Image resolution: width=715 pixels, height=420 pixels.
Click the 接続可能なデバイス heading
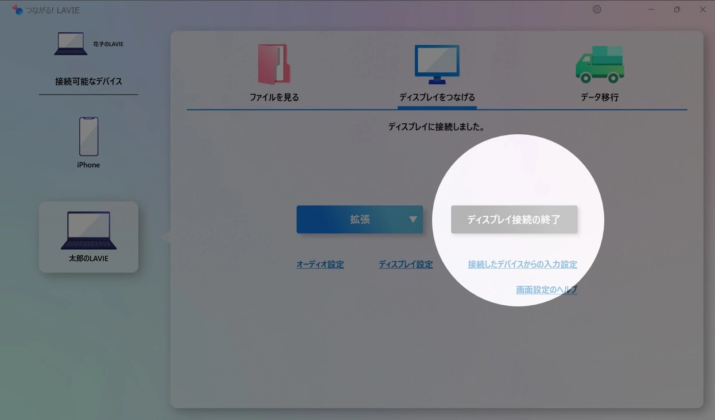[x=88, y=81]
